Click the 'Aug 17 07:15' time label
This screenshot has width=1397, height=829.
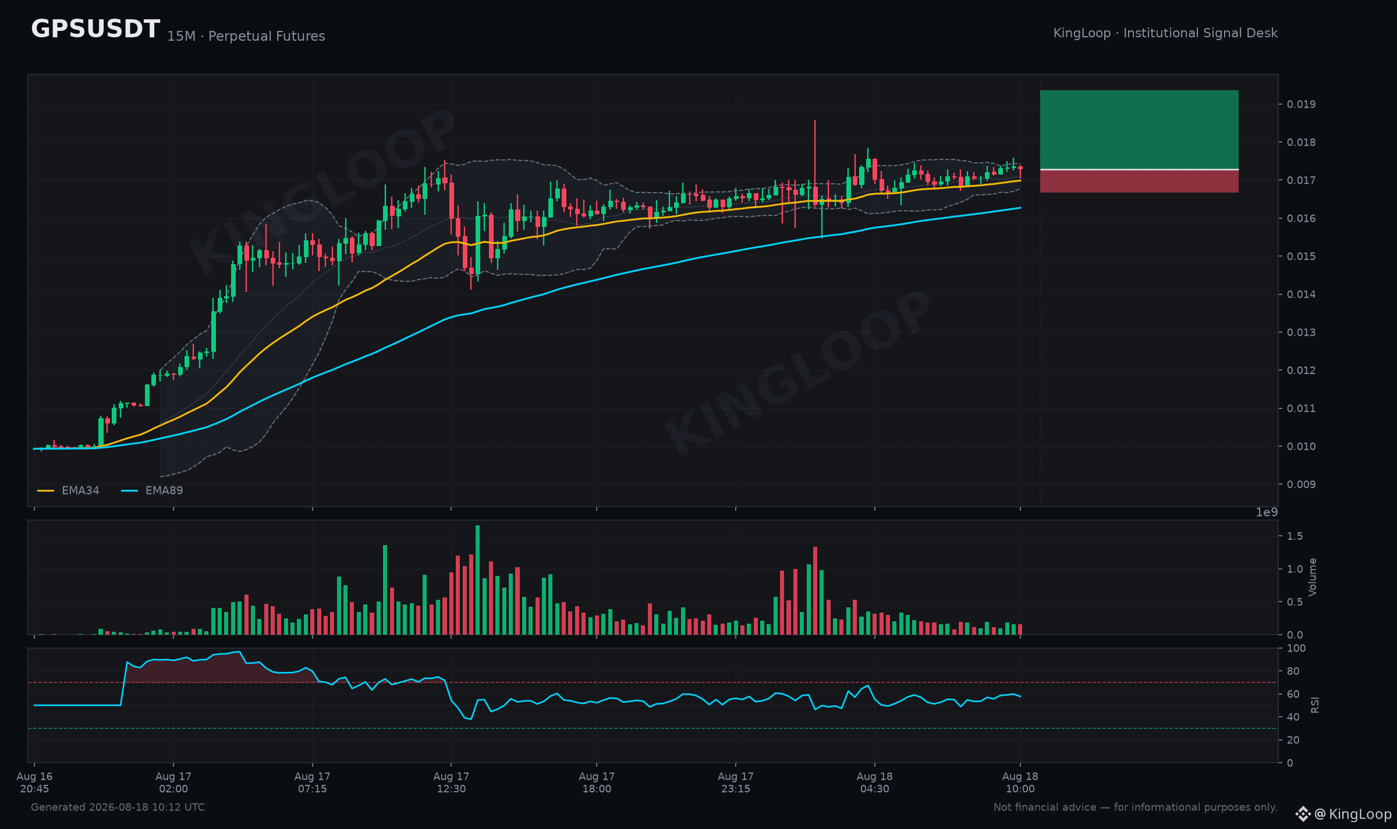(x=313, y=782)
